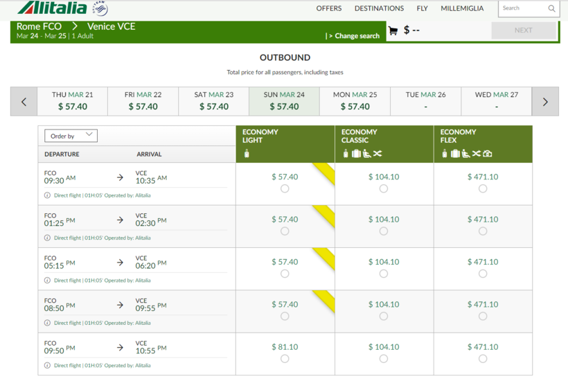Open the Destinations menu
Image resolution: width=568 pixels, height=381 pixels.
379,9
